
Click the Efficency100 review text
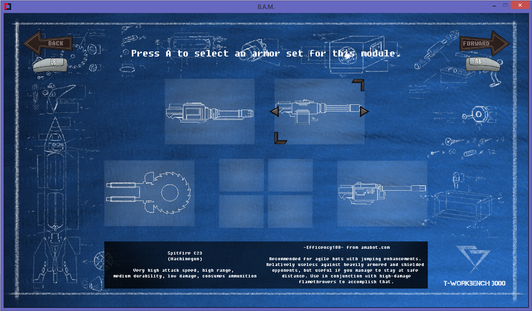[x=347, y=247]
